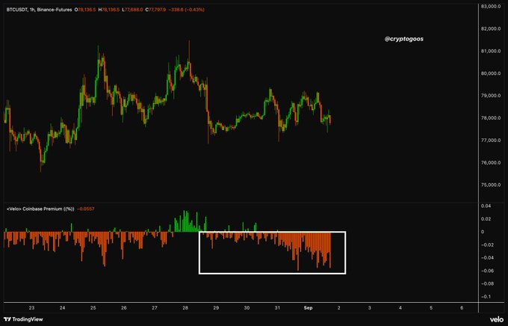Click the 75,000.0 price axis label
This screenshot has width=508, height=326.
point(492,185)
